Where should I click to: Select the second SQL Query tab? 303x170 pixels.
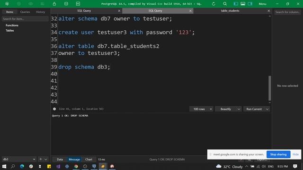click(155, 11)
